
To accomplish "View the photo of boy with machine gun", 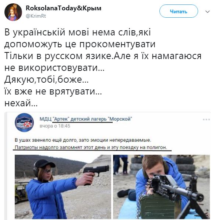I will pyautogui.click(x=161, y=187).
